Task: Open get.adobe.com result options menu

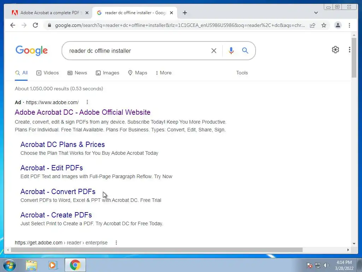Action: point(116,242)
